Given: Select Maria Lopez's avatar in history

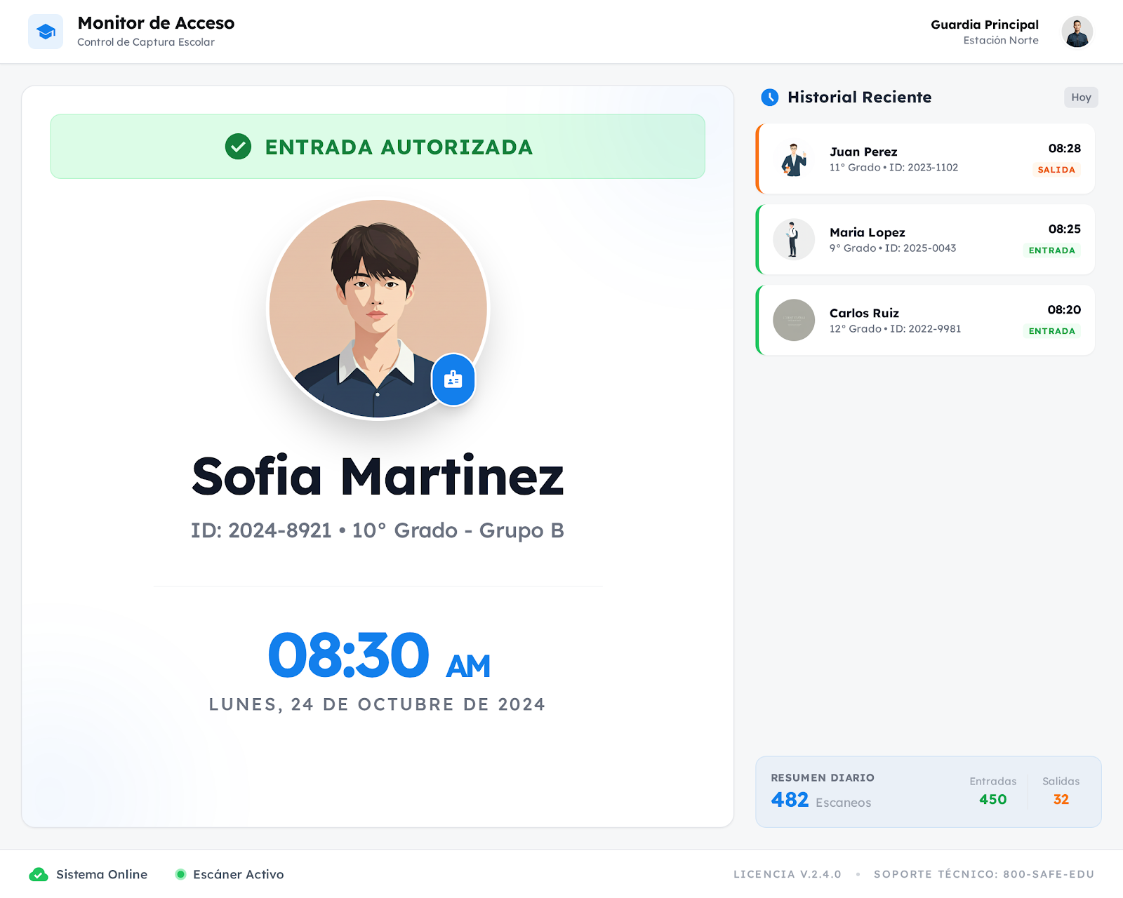Looking at the screenshot, I should (x=794, y=239).
